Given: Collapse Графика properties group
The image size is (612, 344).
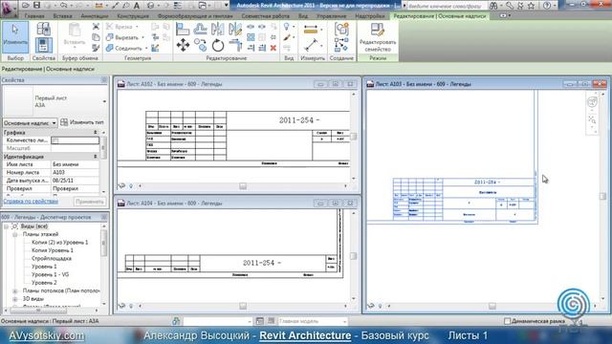Looking at the screenshot, I should [96, 133].
